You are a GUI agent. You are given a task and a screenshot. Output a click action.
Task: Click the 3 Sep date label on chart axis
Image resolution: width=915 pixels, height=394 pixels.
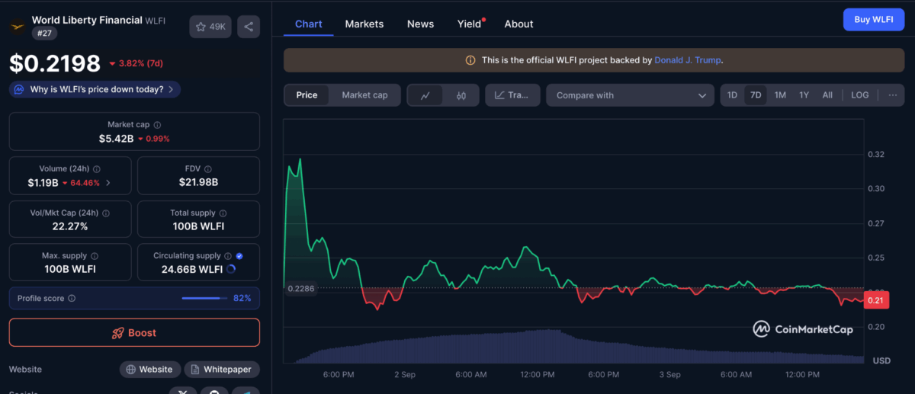point(669,375)
